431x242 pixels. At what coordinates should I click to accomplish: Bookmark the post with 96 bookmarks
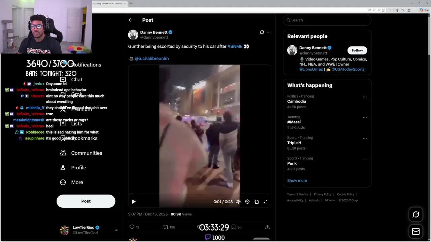coord(236,227)
